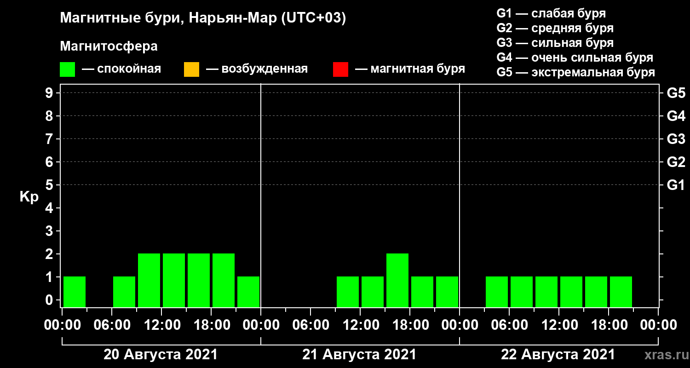Click the 18:00 time label for 22 August
The width and height of the screenshot is (690, 368).
coord(609,325)
